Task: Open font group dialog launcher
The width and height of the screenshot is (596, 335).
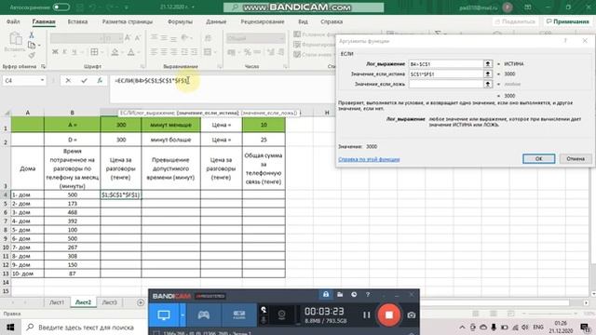Action: 142,66
